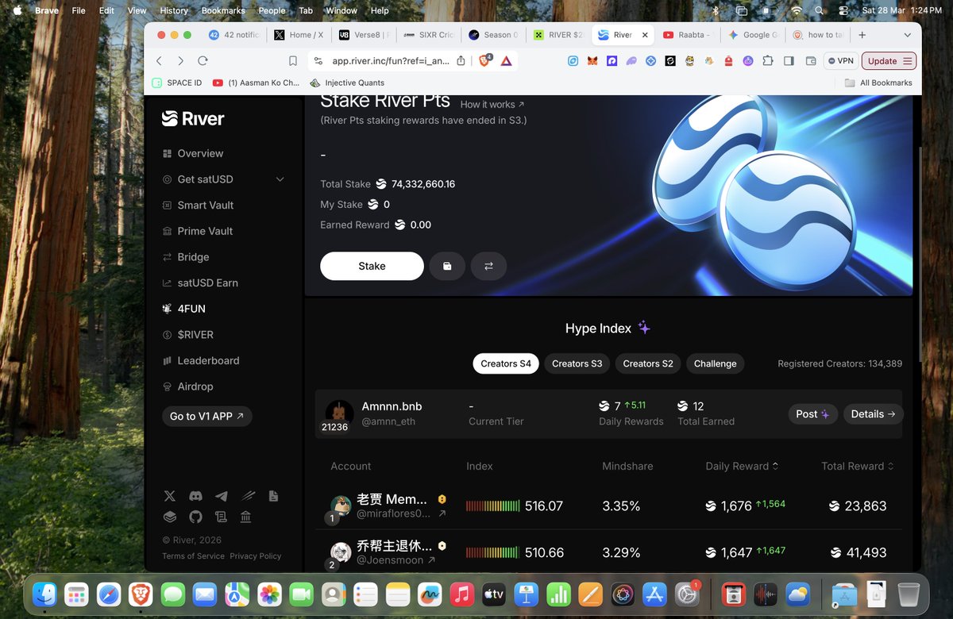Open the scroll icon in sidebar footer

pos(221,517)
